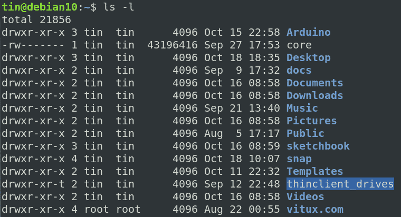Click the 43196416 file size value
This screenshot has width=401, height=217.
171,45
